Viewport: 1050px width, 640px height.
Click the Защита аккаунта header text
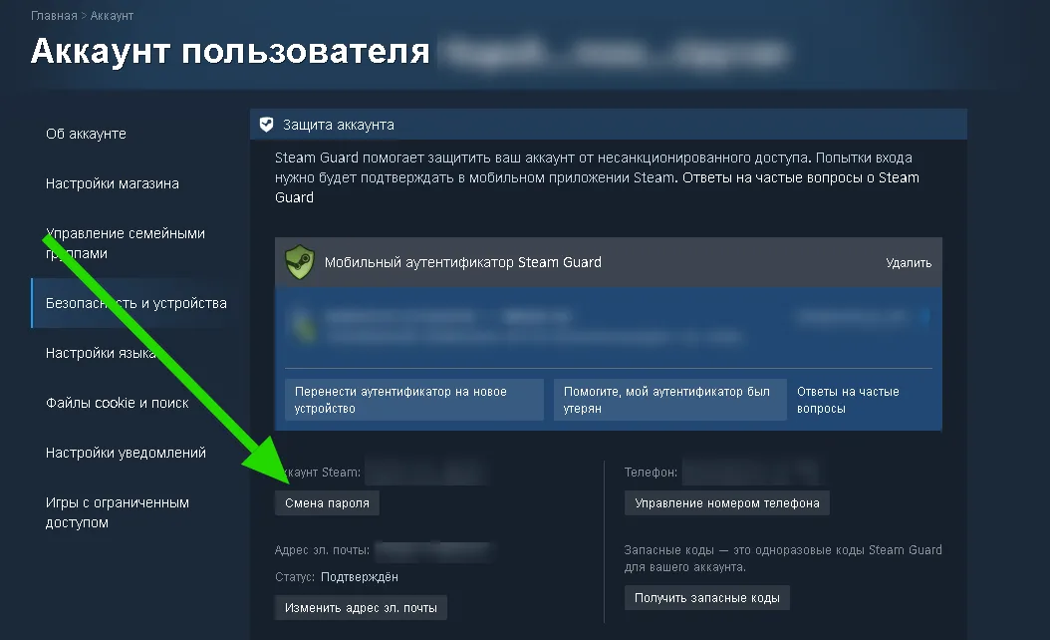[338, 125]
